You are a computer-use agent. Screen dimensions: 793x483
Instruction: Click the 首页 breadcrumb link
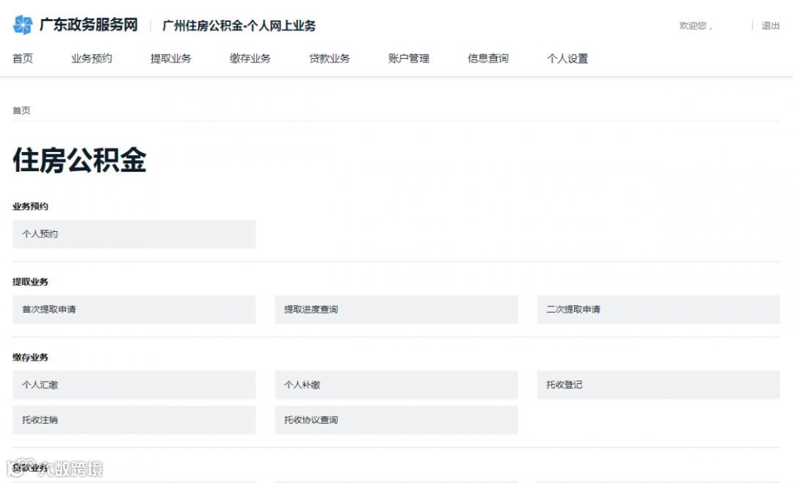(x=21, y=110)
